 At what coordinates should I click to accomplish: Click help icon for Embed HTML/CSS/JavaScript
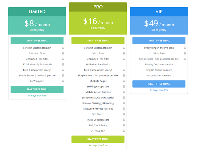(124, 98)
